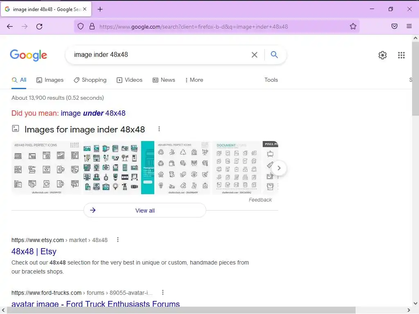Click the image under 48x48 suggestion

point(93,113)
